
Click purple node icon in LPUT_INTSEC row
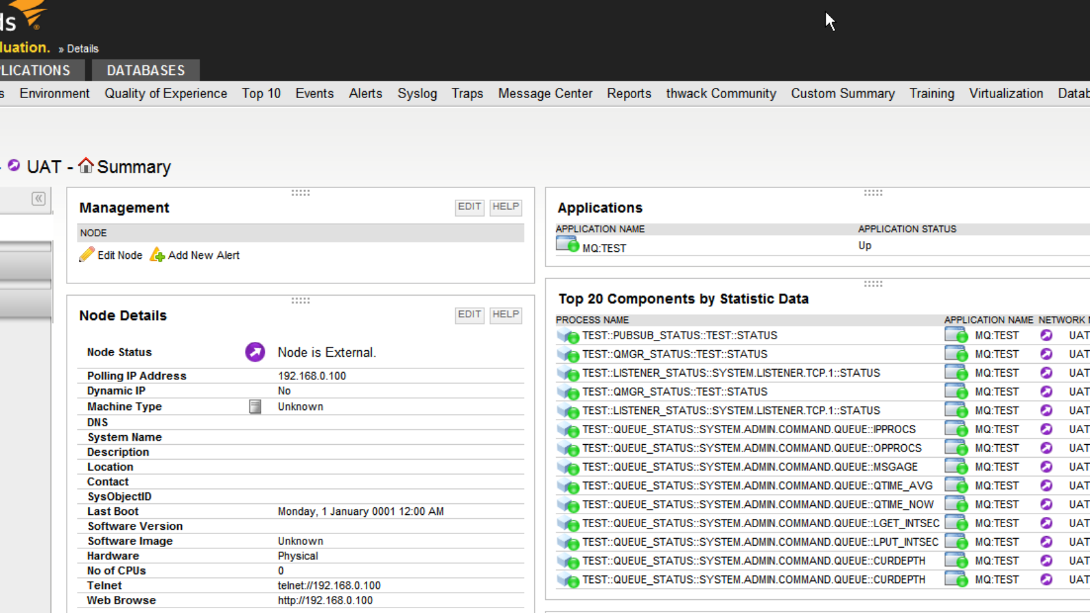(1046, 542)
